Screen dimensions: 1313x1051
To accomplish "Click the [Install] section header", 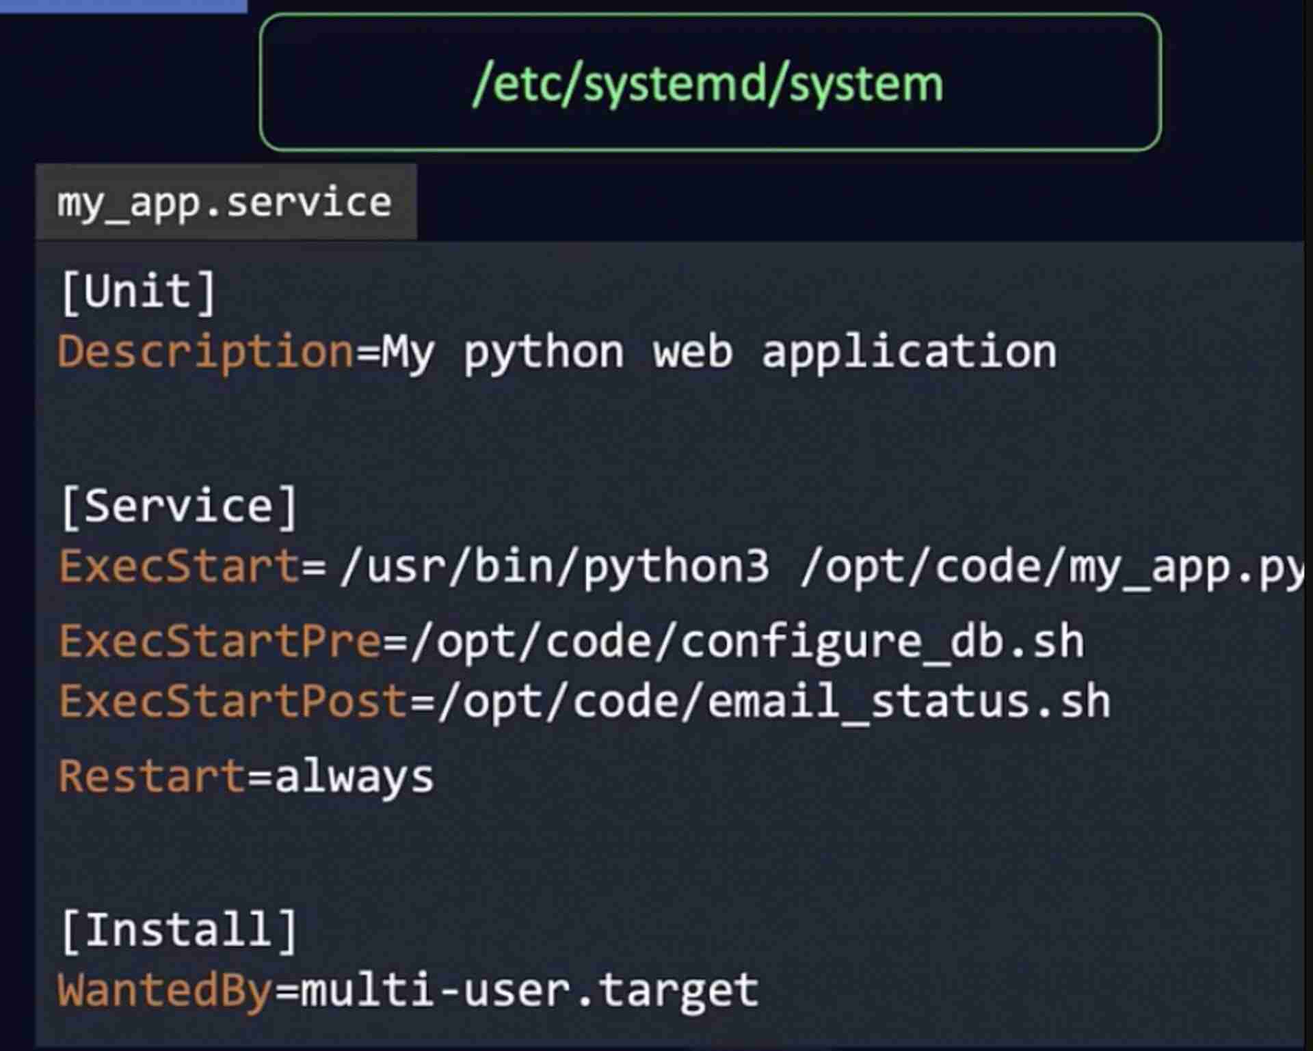I will [x=179, y=931].
